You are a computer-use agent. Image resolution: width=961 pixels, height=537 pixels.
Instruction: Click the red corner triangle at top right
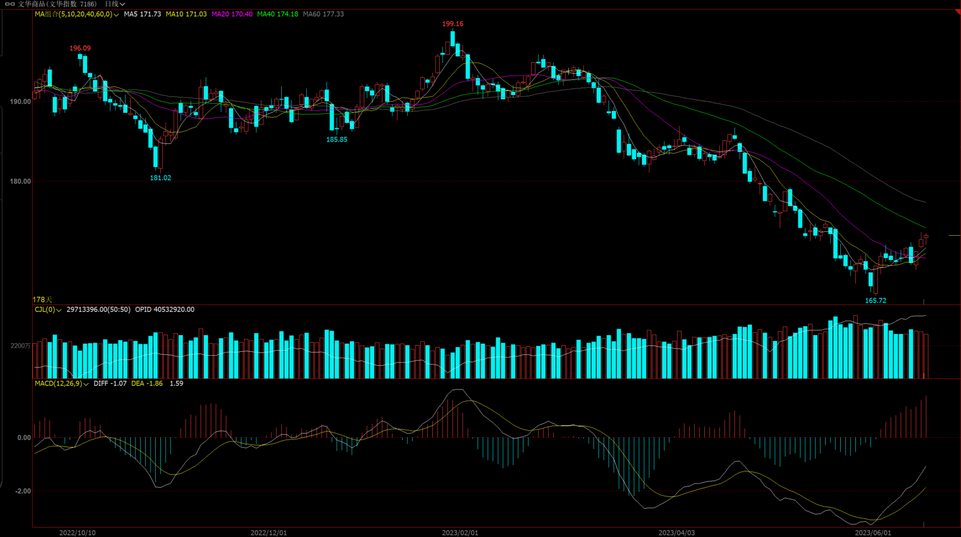tap(958, 12)
